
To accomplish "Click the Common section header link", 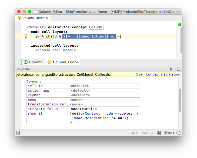I will pyautogui.click(x=34, y=81).
